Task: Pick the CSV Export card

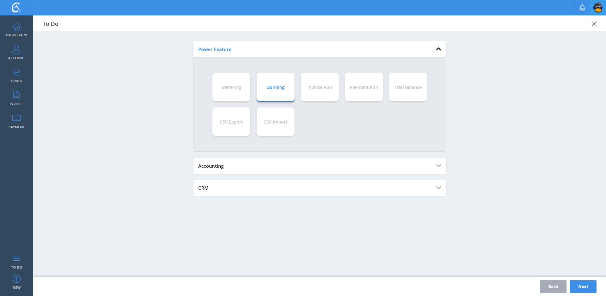Action: 231,122
